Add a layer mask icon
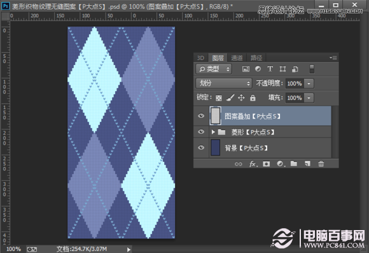369x253 pixels. [266, 164]
